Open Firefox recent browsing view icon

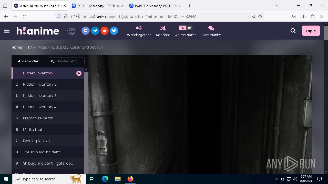click(x=5, y=6)
